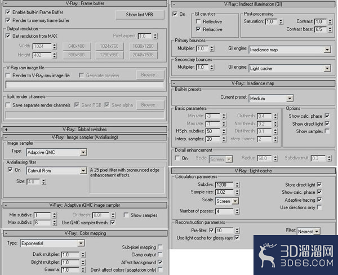338x275 pixels.
Task: Click the Light cache Subdivs field
Action: (224, 185)
